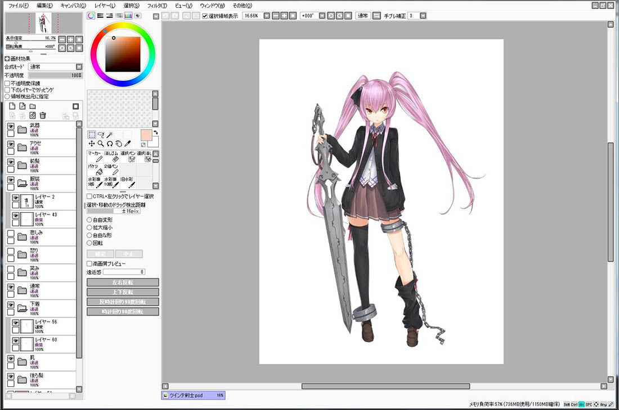
Task: Select the eyedropper color picker tool
Action: pyautogui.click(x=127, y=144)
